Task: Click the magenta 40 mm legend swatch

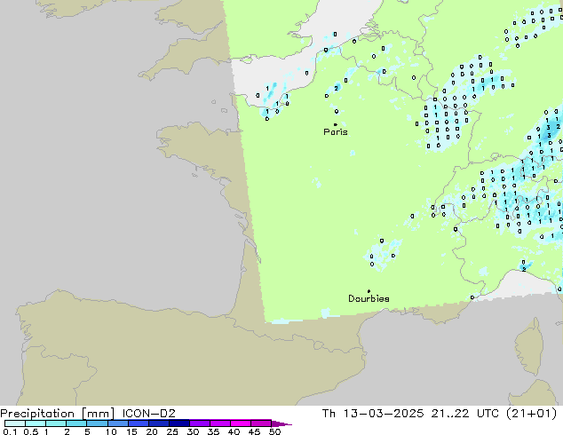Action: pos(241,423)
